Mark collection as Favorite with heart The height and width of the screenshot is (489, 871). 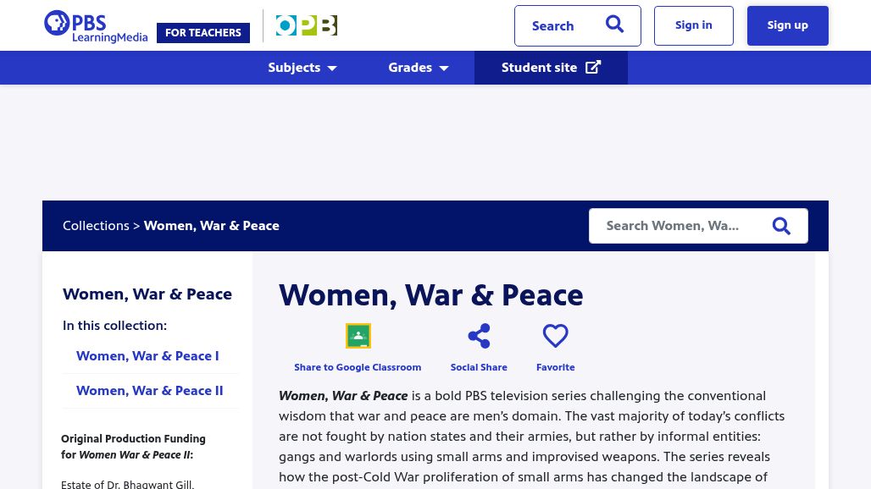tap(555, 336)
